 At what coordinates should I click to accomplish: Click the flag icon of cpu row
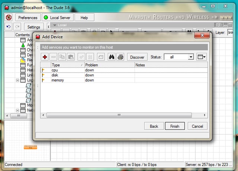click(x=43, y=70)
